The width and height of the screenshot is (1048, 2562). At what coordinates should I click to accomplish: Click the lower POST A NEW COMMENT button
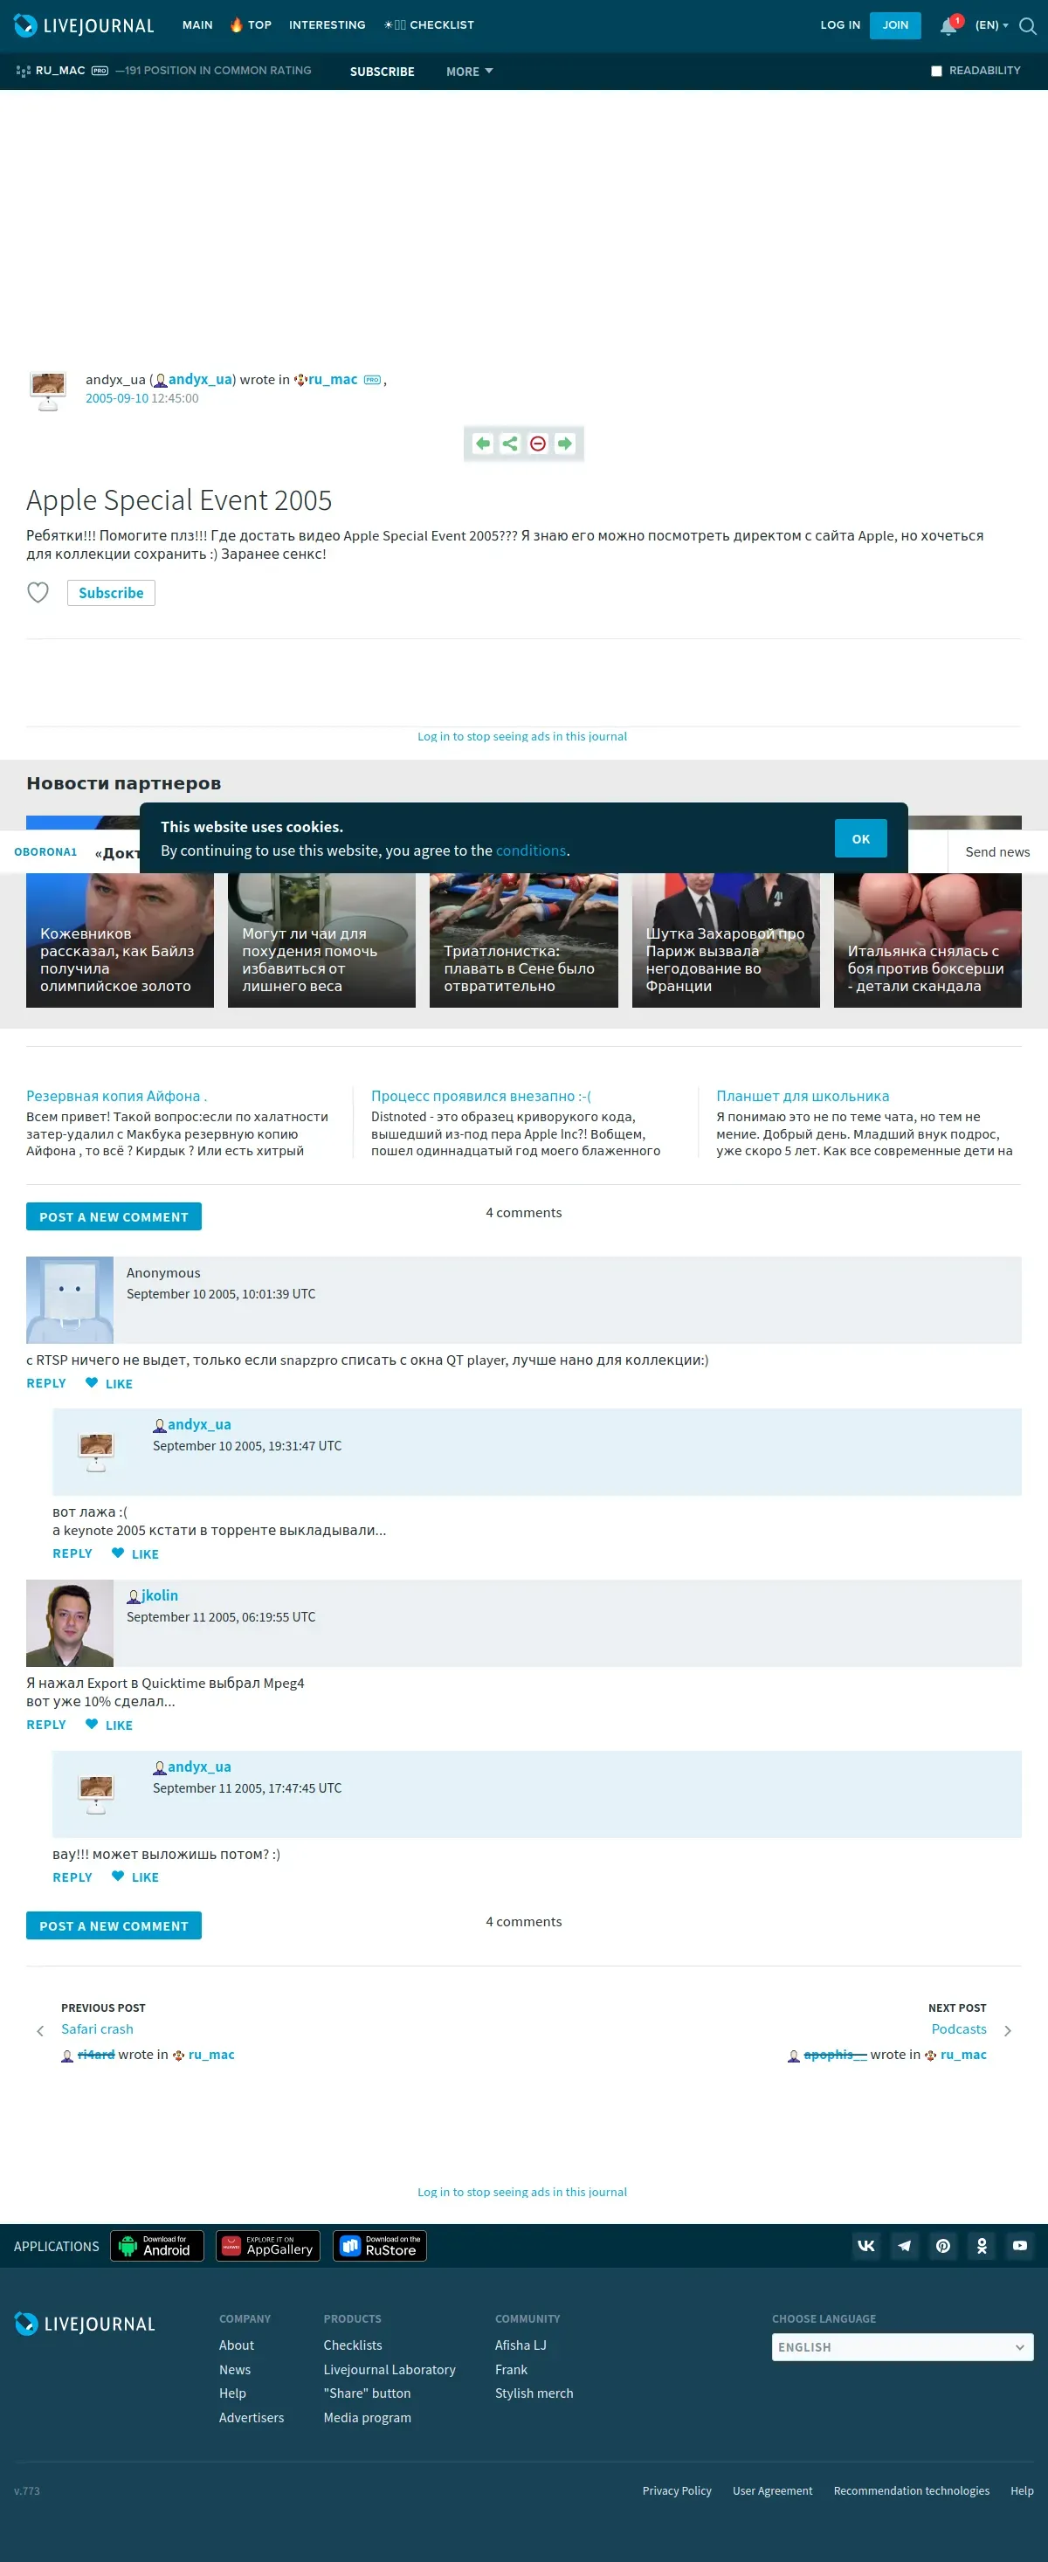(114, 1925)
